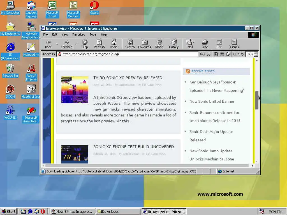The width and height of the screenshot is (287, 215).
Task: Open New Sonic Jump Update post
Action: coord(212,155)
